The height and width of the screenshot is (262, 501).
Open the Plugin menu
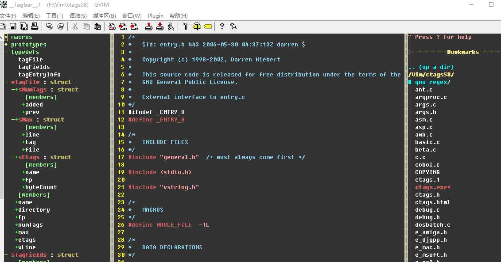155,15
